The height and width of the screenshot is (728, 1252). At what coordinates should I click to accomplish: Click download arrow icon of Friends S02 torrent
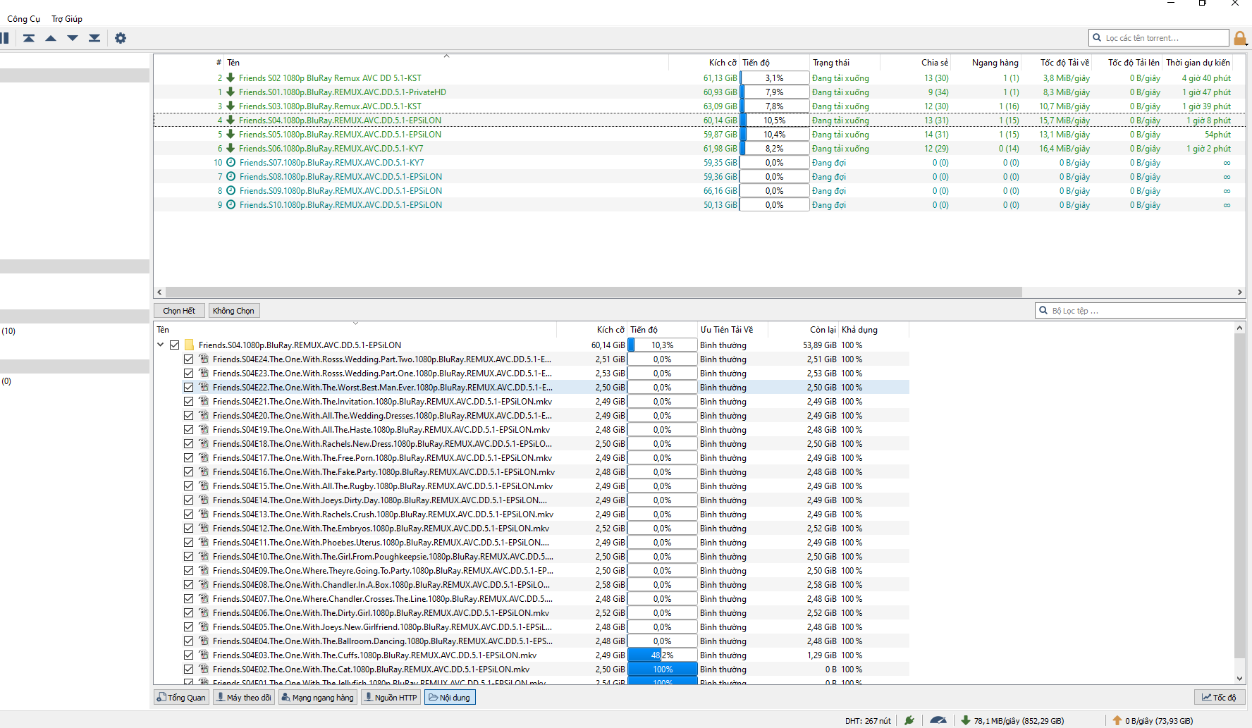[231, 78]
